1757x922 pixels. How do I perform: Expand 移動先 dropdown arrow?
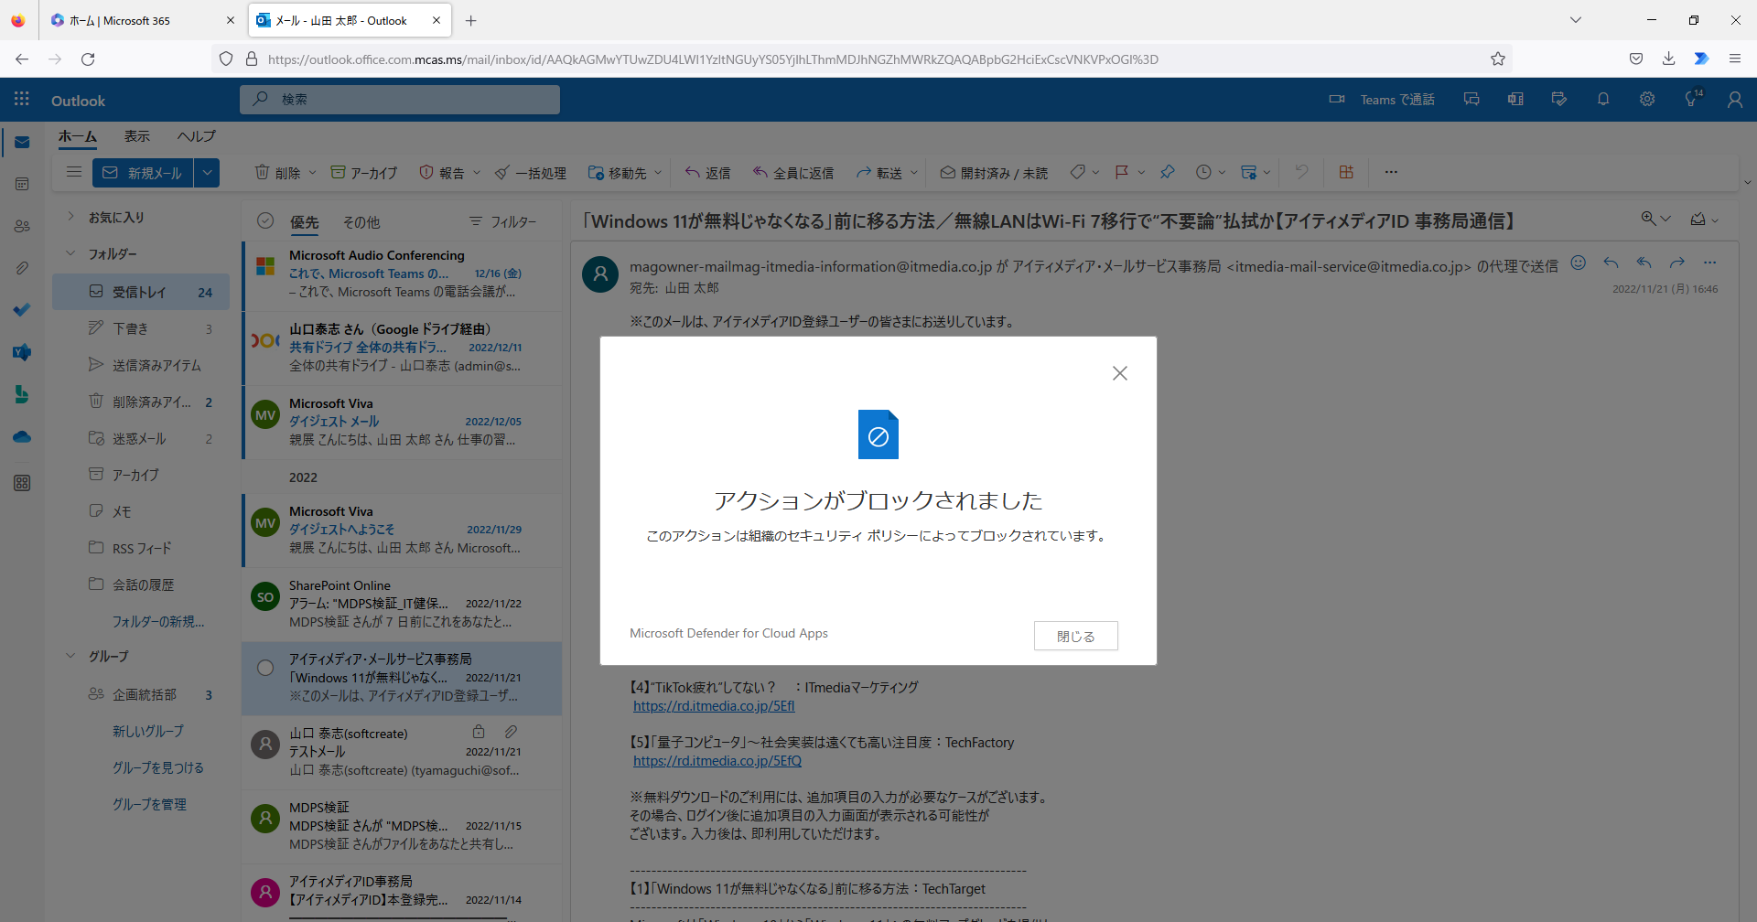coord(658,172)
